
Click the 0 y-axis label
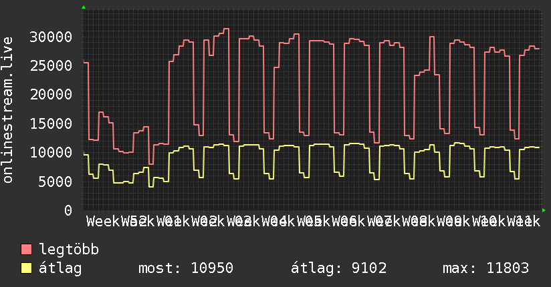coord(68,210)
